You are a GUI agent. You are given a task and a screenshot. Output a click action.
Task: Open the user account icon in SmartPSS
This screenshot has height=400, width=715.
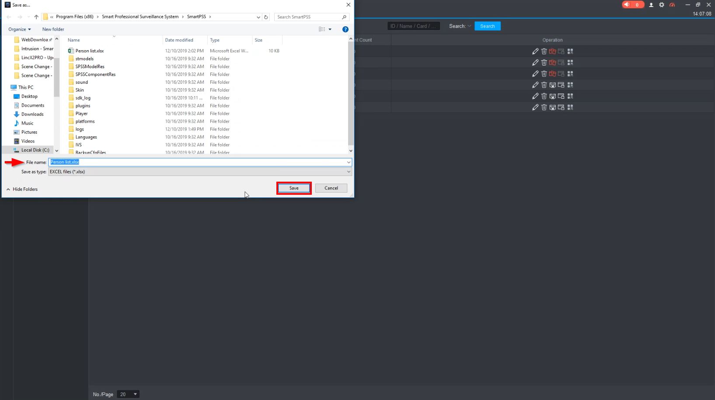651,5
